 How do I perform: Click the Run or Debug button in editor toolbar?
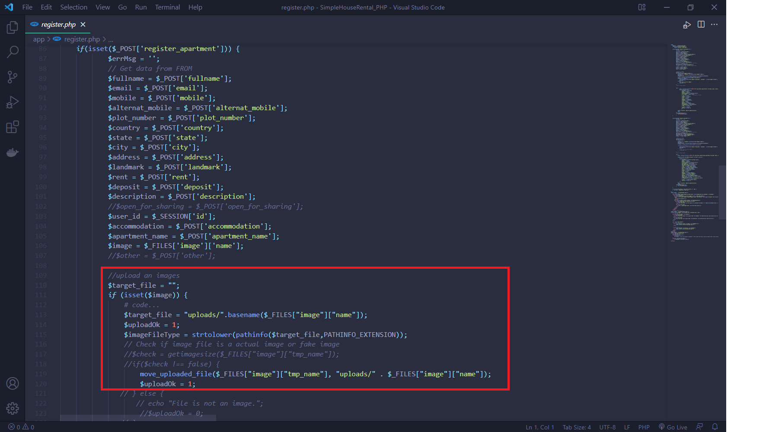686,25
